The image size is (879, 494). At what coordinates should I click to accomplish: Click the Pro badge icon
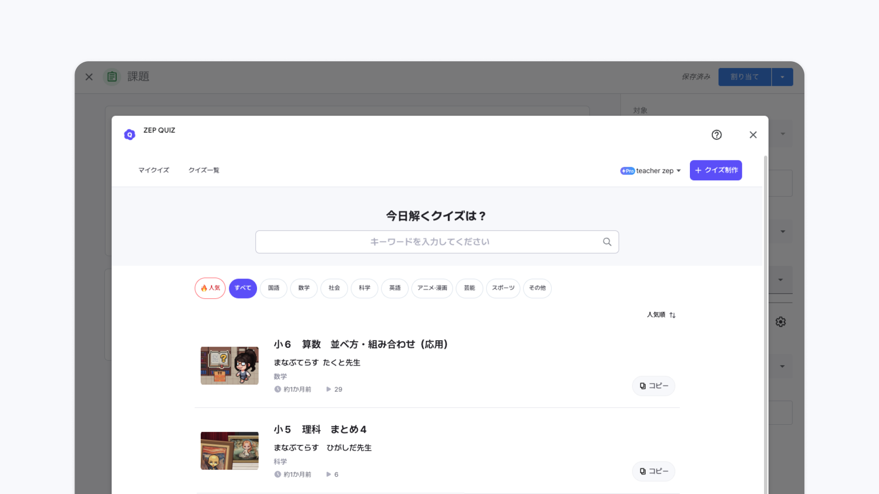coord(627,171)
